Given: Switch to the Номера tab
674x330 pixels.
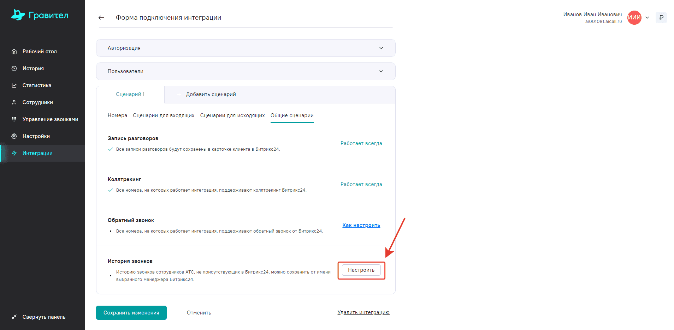Looking at the screenshot, I should 117,115.
